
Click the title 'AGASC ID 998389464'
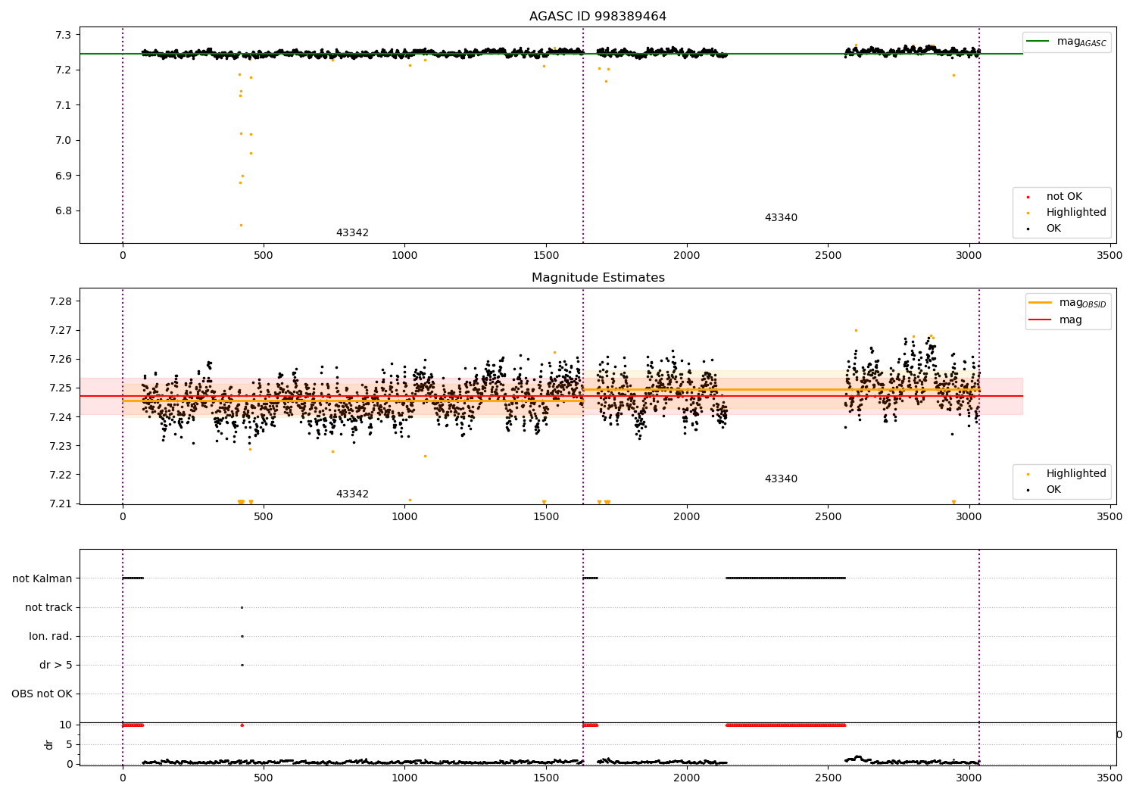(x=598, y=17)
